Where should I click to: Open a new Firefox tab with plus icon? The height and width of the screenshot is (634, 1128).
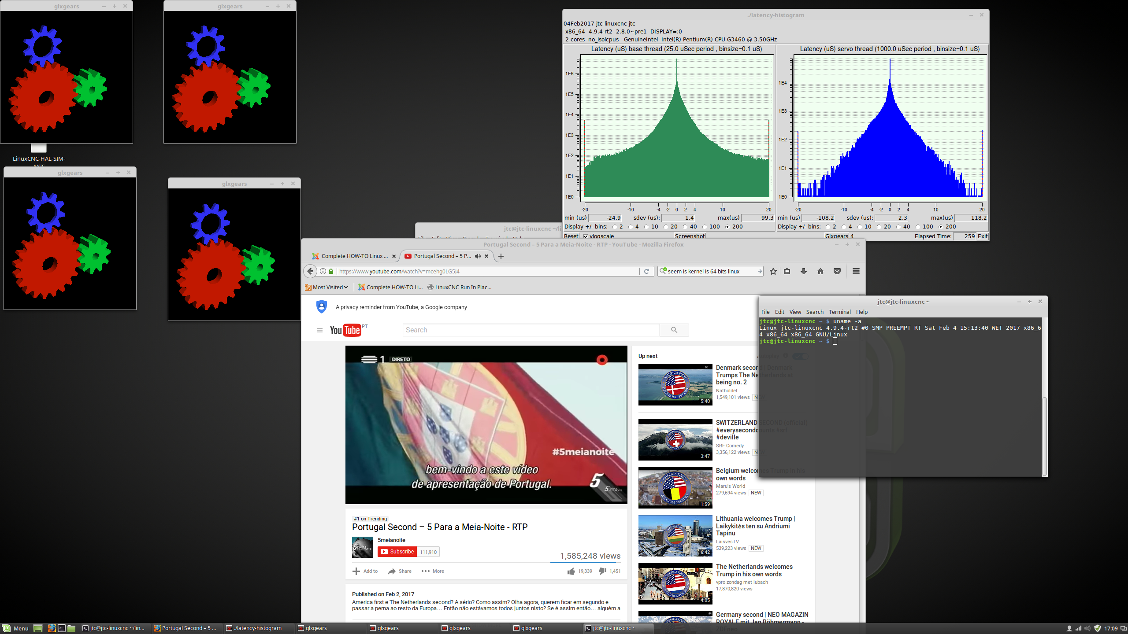click(x=501, y=256)
